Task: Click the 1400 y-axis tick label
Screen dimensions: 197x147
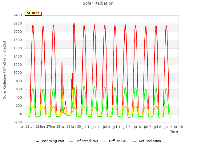Action: pos(18,56)
